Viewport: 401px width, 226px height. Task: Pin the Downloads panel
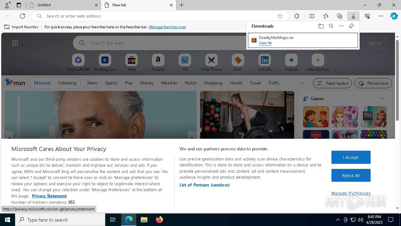[351, 26]
